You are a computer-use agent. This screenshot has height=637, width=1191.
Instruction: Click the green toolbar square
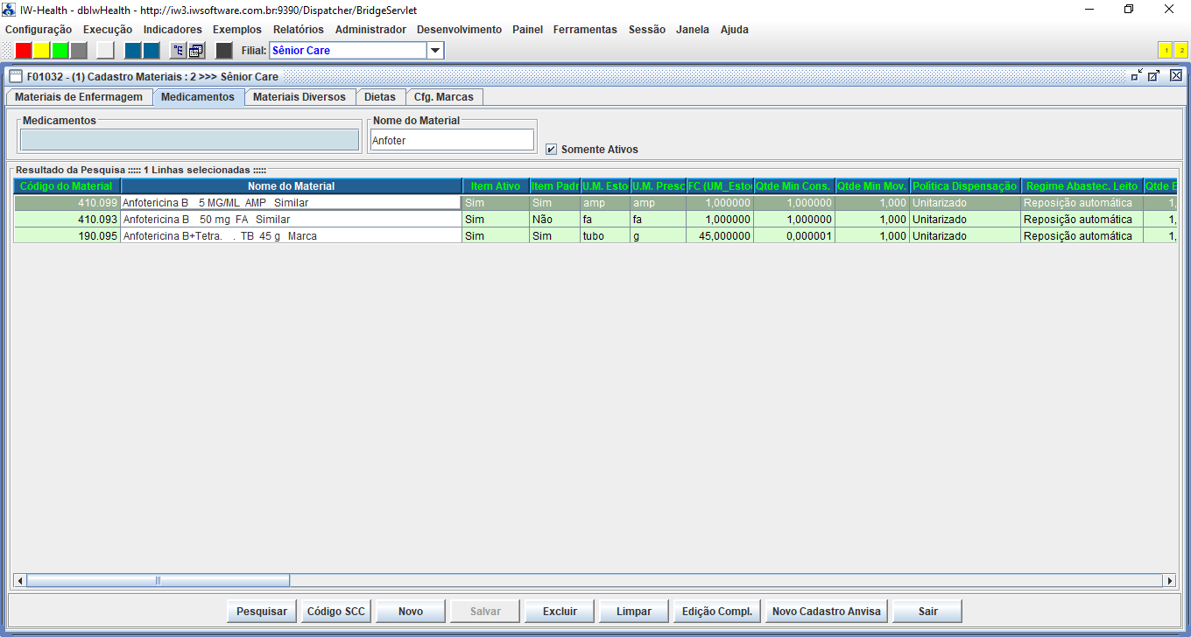click(x=60, y=51)
